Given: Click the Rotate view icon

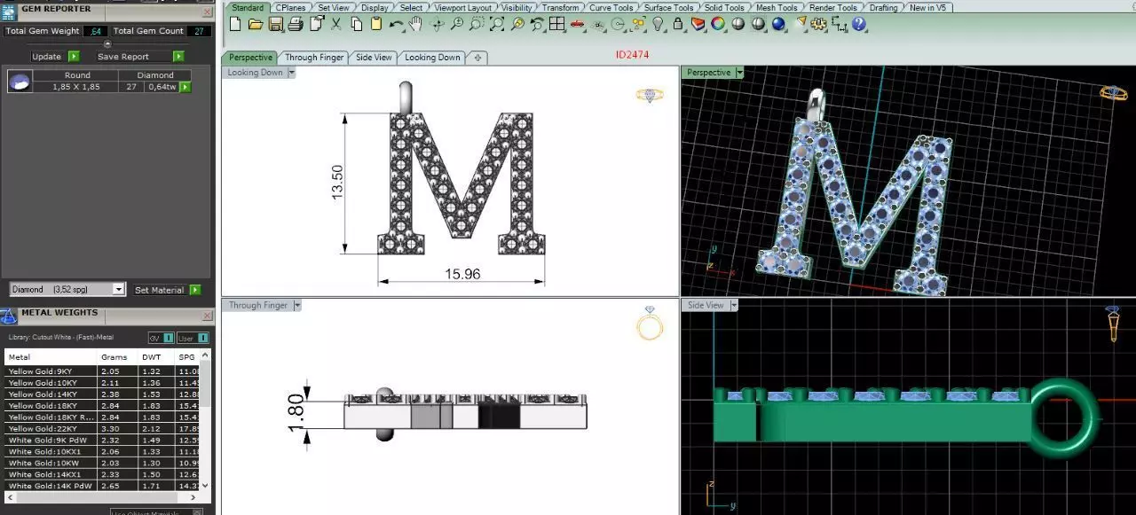Looking at the screenshot, I should 437,24.
